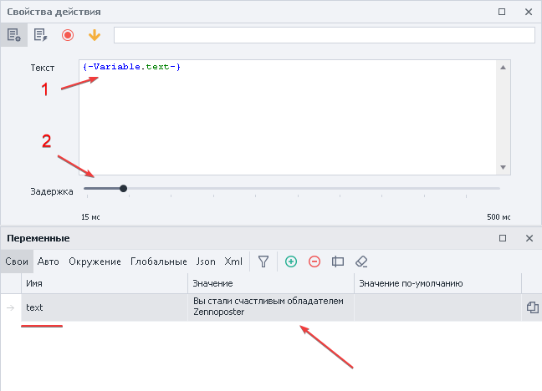This screenshot has height=391, width=542.
Task: Switch to the Свои tab
Action: click(17, 262)
